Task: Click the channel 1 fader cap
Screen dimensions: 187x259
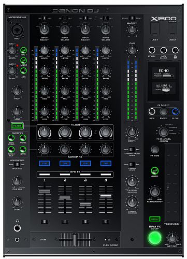Action: [45, 191]
